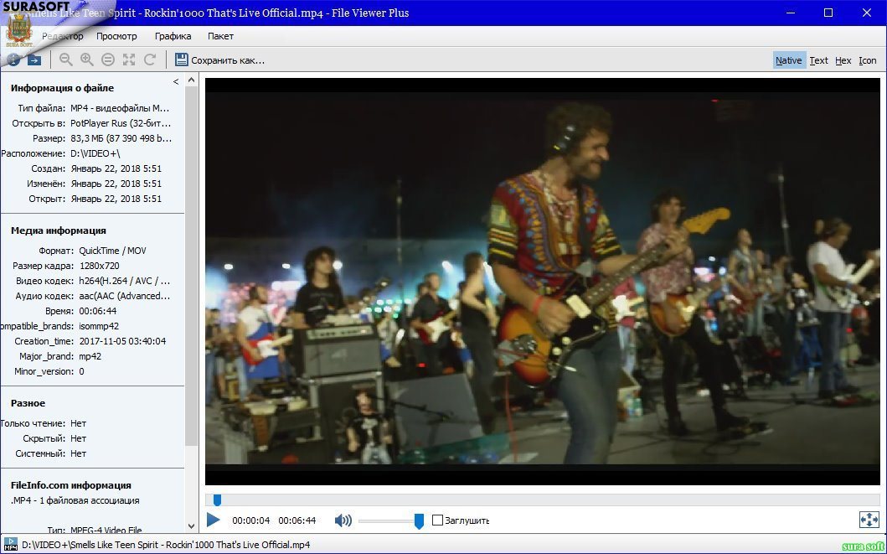This screenshot has width=887, height=554.
Task: Play the video with the play button
Action: point(214,520)
